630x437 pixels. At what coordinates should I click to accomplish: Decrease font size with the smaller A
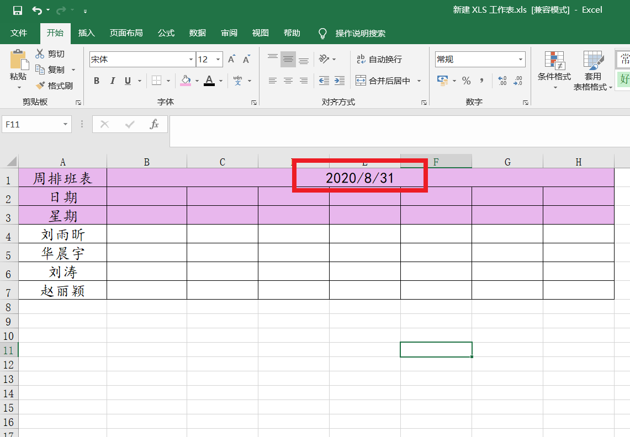point(247,60)
